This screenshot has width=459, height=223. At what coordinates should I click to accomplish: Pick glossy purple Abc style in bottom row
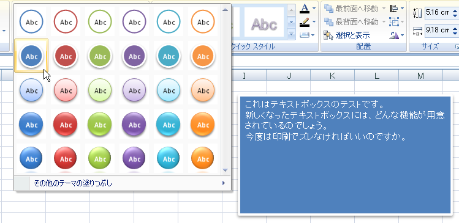tap(134, 158)
